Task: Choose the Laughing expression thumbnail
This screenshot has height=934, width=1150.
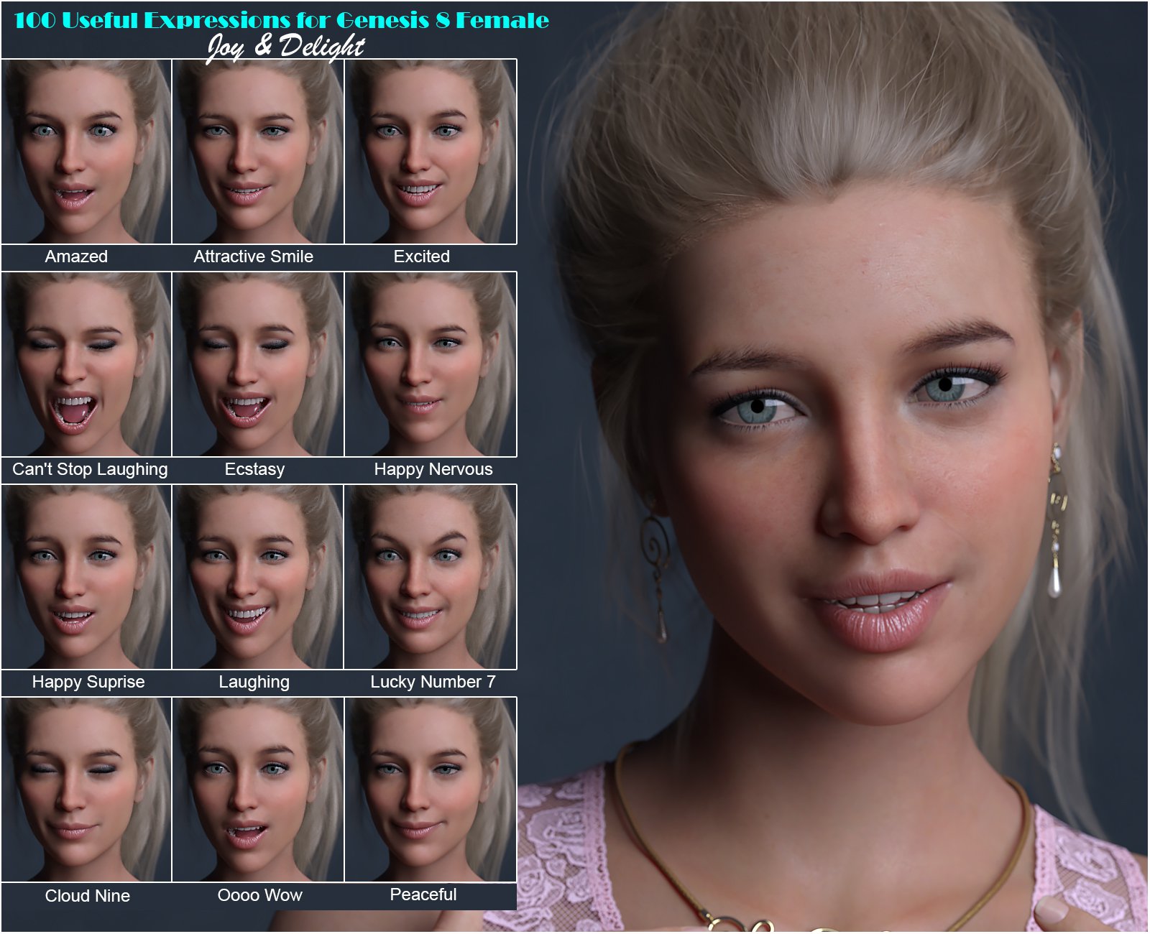Action: coord(258,577)
